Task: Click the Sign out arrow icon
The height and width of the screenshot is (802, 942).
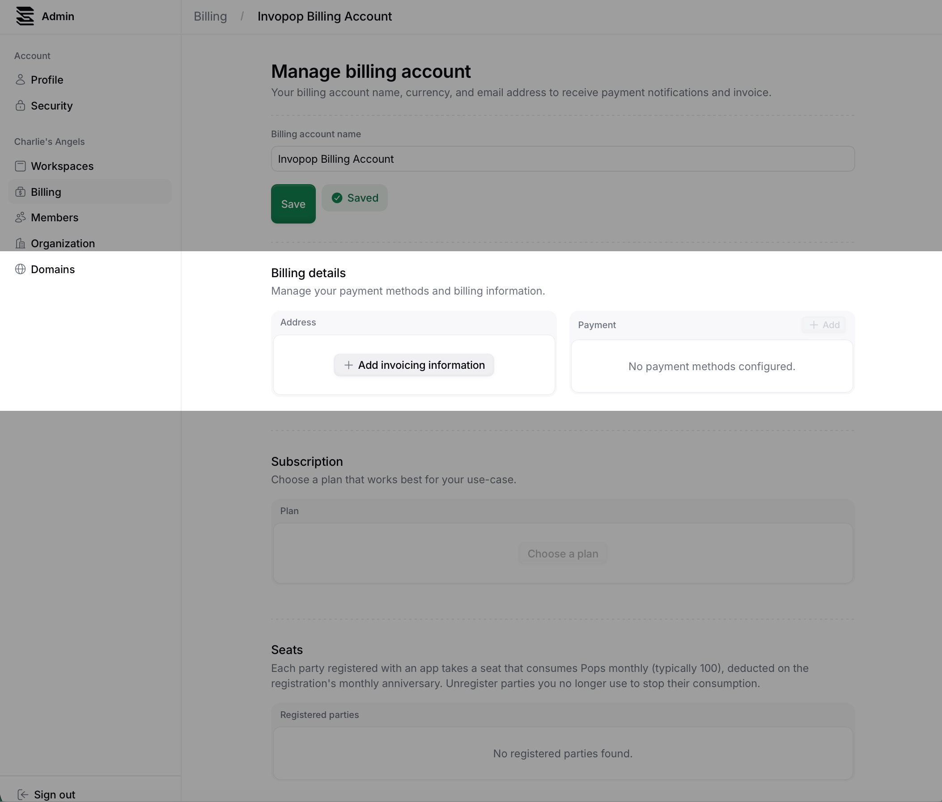Action: (x=23, y=794)
